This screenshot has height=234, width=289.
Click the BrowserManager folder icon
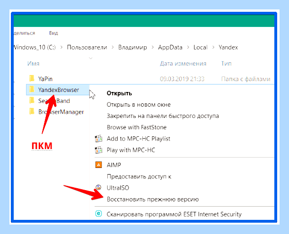(32, 111)
